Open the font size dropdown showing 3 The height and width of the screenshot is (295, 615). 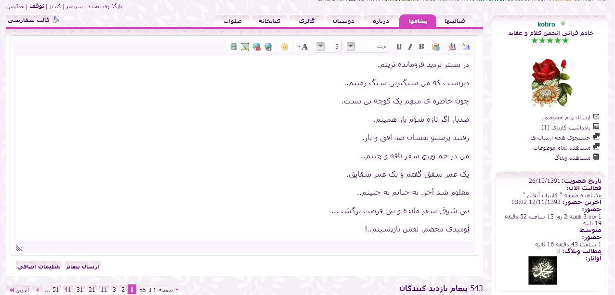pos(320,47)
